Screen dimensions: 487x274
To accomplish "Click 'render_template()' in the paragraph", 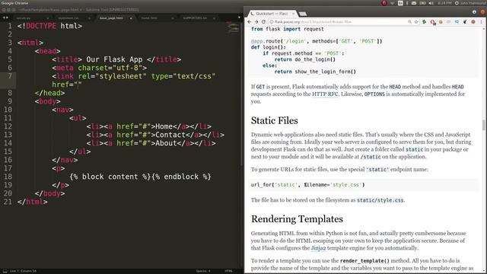I will coord(364,261).
